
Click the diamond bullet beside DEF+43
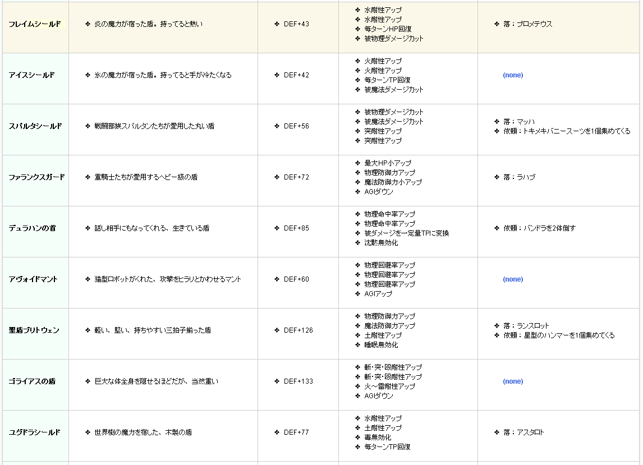tap(277, 24)
